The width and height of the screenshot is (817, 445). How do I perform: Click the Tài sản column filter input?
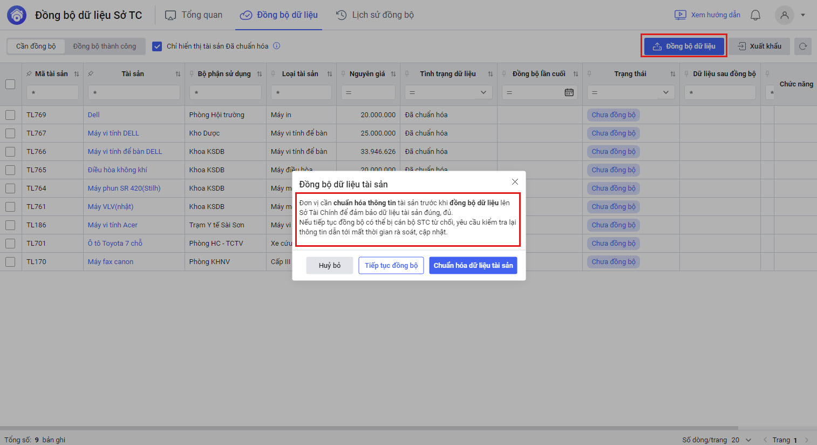click(134, 92)
